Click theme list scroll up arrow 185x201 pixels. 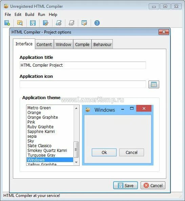pyautogui.click(x=76, y=108)
